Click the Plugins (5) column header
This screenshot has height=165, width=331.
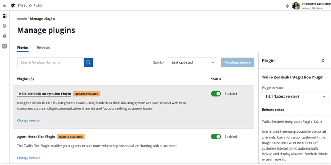point(25,79)
